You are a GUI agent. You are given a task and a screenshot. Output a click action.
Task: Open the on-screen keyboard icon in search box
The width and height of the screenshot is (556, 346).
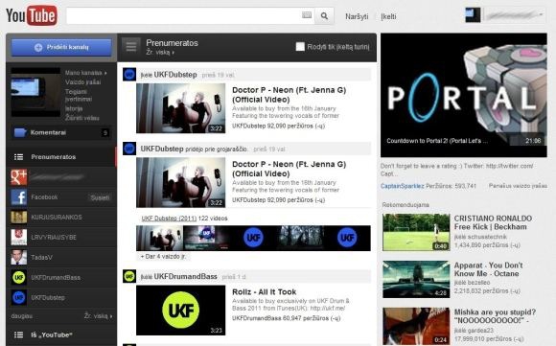pos(307,15)
